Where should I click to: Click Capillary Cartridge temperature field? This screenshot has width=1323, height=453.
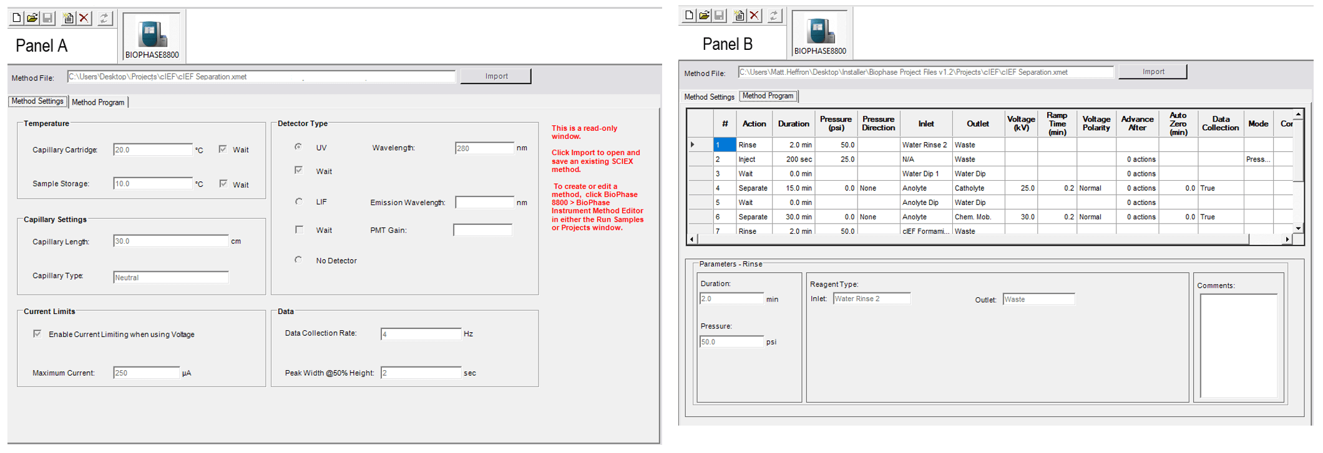153,150
